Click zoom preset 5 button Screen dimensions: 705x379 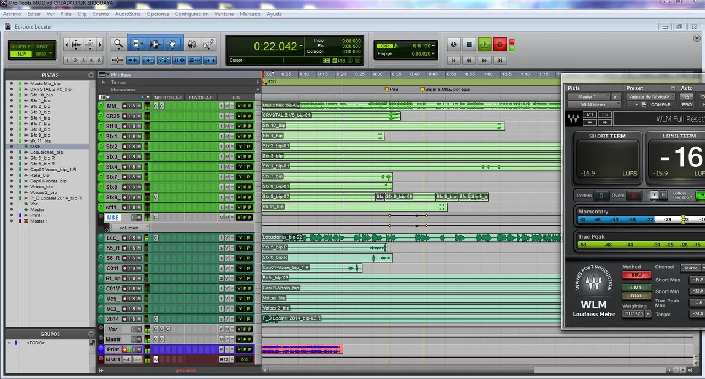(99, 61)
